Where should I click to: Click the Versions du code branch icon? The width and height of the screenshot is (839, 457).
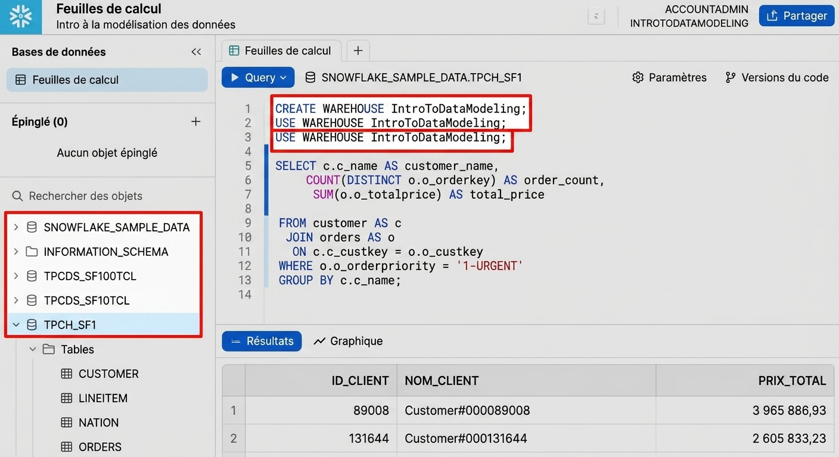[x=731, y=77]
